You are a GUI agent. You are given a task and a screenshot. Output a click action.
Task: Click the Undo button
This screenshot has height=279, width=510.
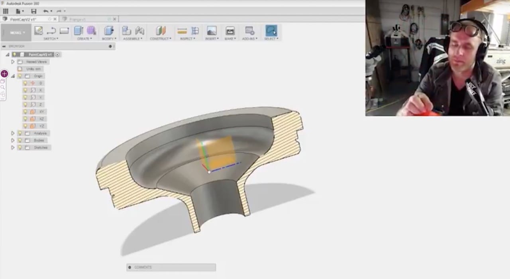(x=45, y=11)
